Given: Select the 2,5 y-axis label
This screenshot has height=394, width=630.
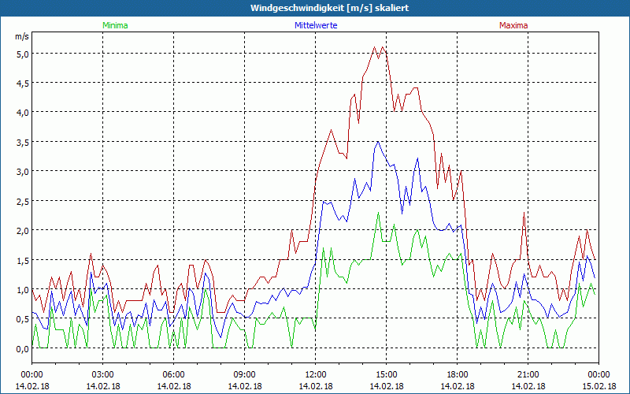Looking at the screenshot, I should tap(23, 201).
